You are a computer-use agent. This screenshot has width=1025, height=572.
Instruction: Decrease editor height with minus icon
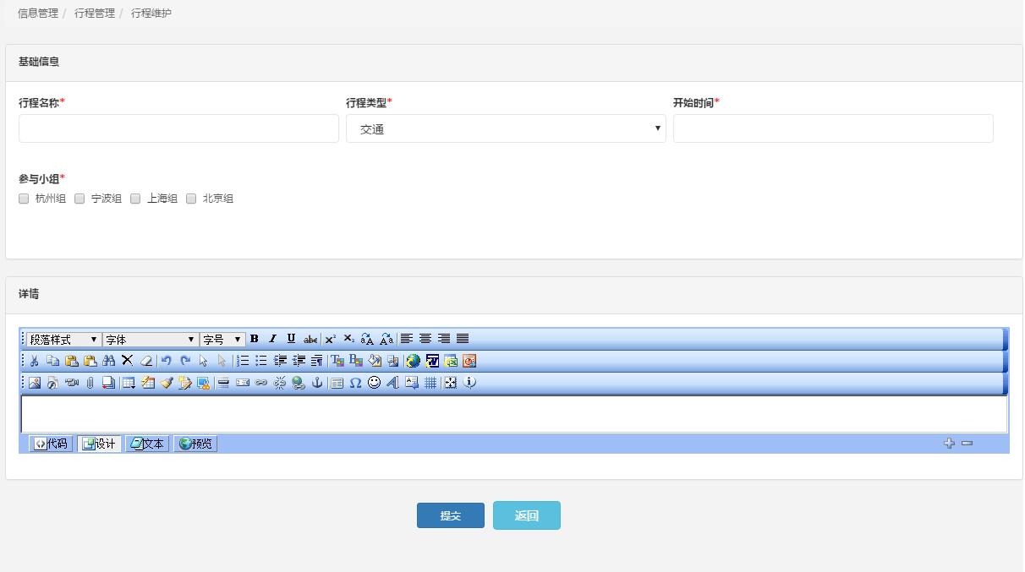pos(967,443)
